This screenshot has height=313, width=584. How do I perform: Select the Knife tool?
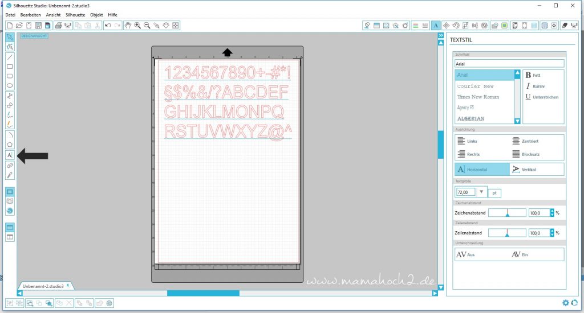coord(10,175)
